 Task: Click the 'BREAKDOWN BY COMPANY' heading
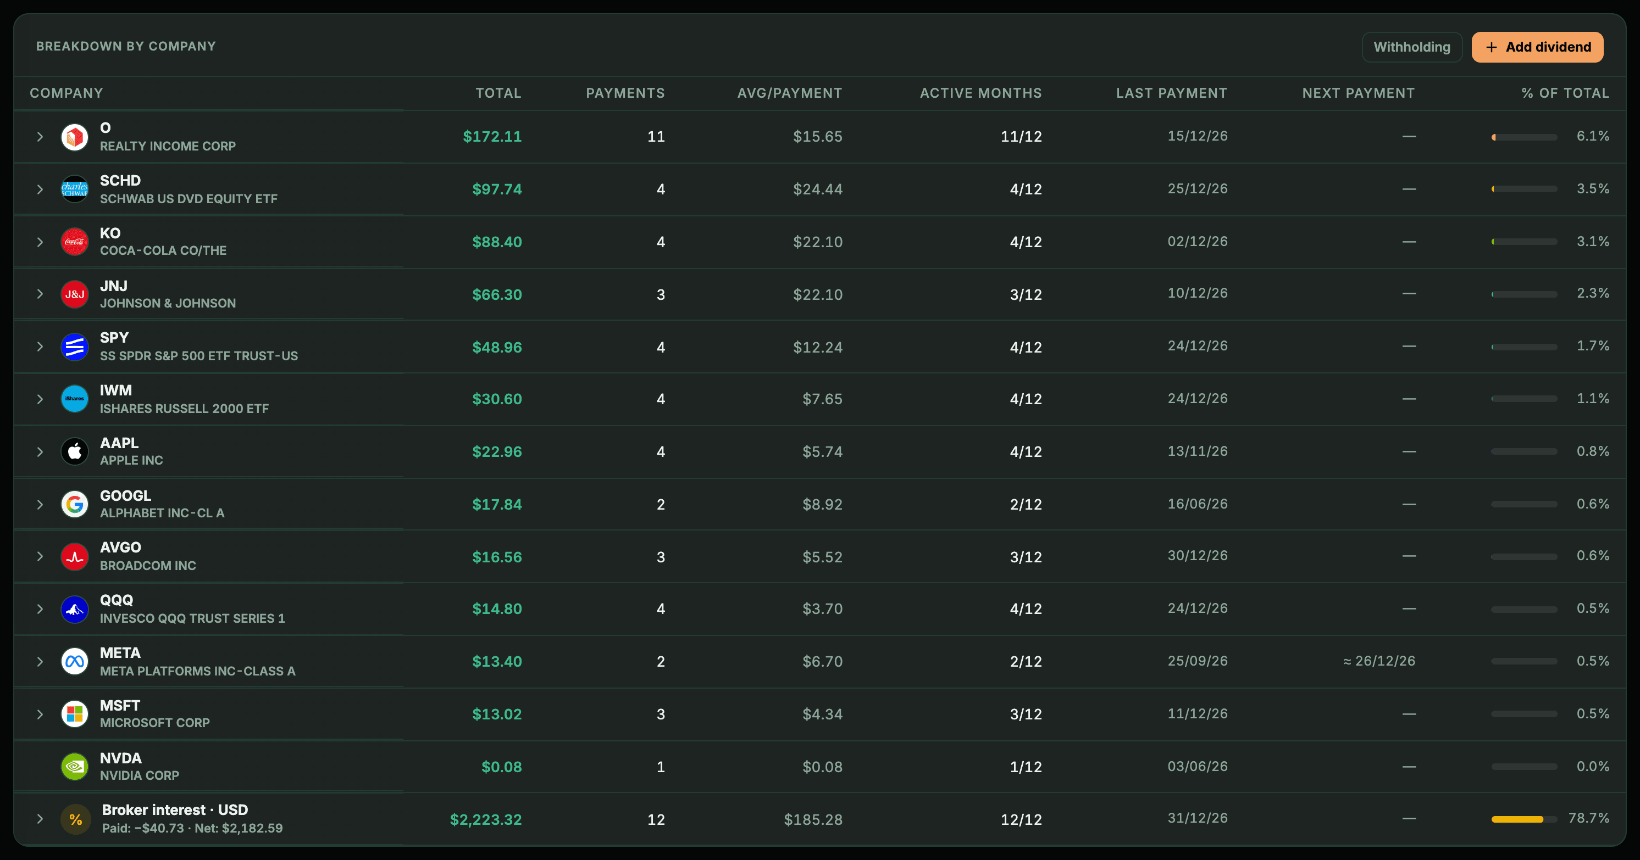(x=126, y=47)
